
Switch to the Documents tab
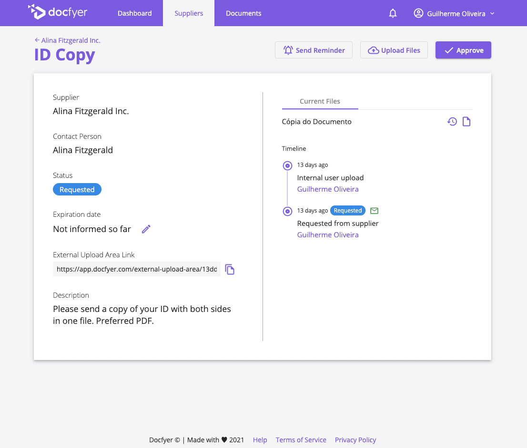tap(243, 13)
